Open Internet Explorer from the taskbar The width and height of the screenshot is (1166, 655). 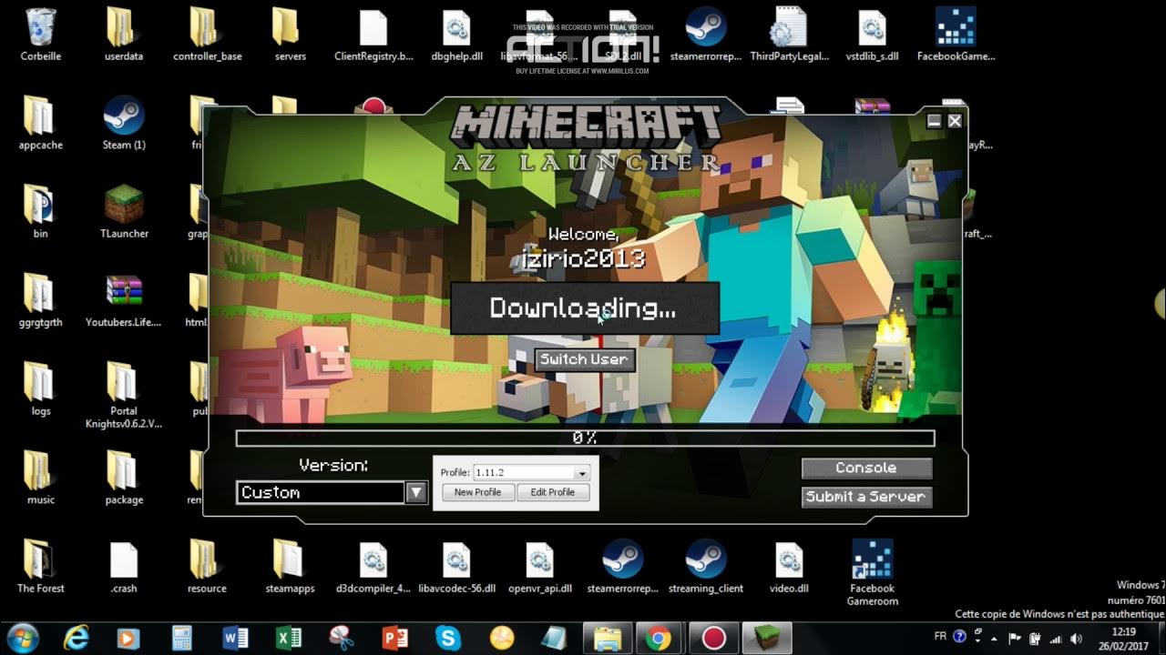click(x=77, y=639)
